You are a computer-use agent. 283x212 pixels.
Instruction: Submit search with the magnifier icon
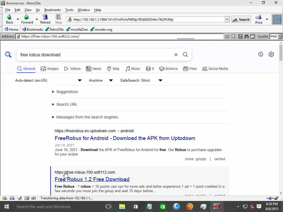pyautogui.click(x=185, y=55)
